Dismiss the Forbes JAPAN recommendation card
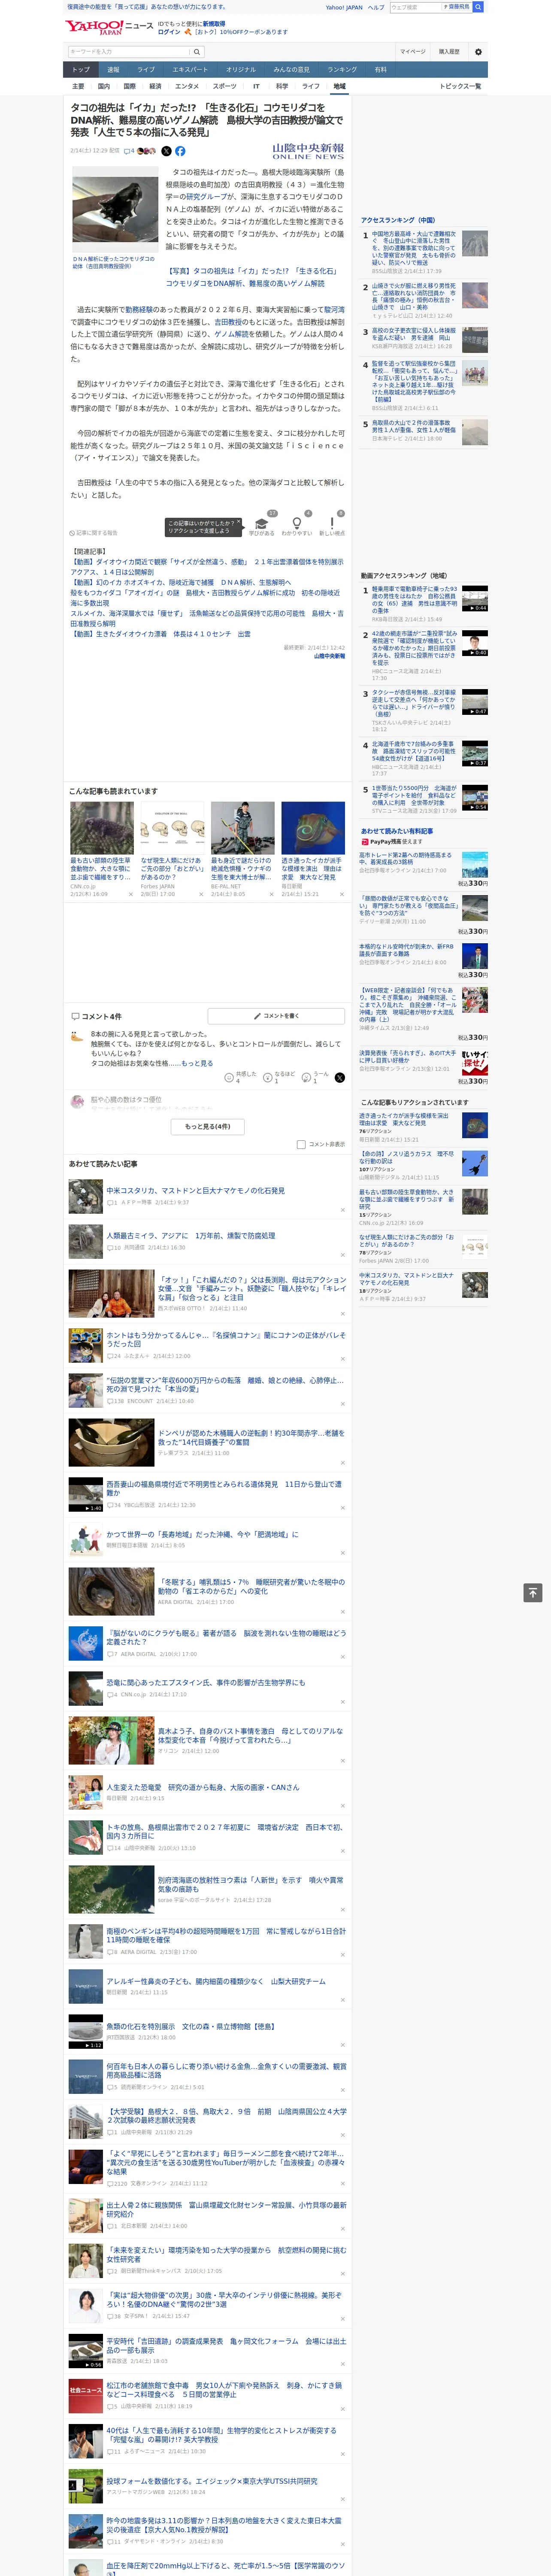Screen dimensions: 551x2576 (x=200, y=894)
